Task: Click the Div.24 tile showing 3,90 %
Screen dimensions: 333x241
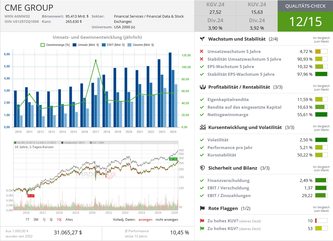Action: coord(215,24)
